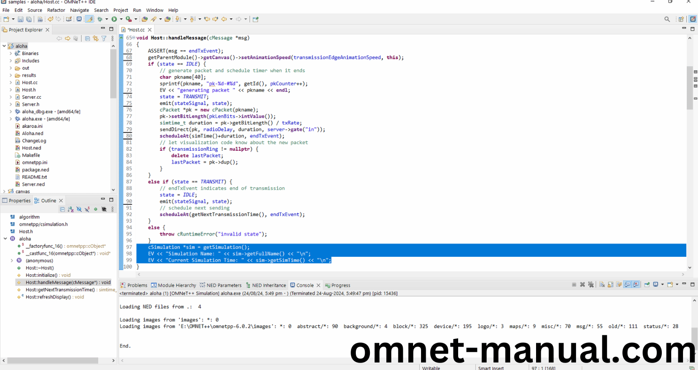Image resolution: width=698 pixels, height=370 pixels.
Task: Toggle Scroll Lock in Console toolbar
Action: coord(611,285)
